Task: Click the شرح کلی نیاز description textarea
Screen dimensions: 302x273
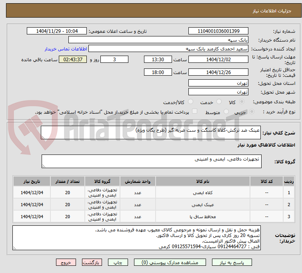Action: click(x=151, y=132)
